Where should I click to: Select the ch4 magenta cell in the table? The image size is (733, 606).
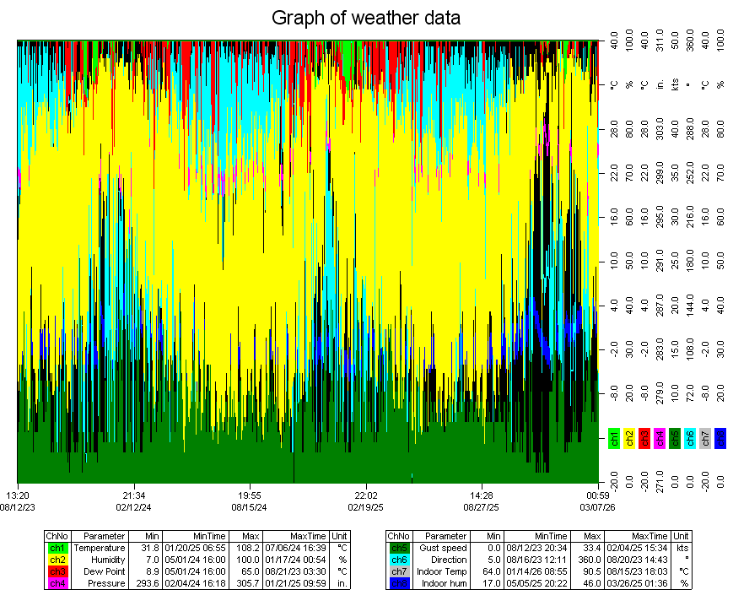[57, 583]
